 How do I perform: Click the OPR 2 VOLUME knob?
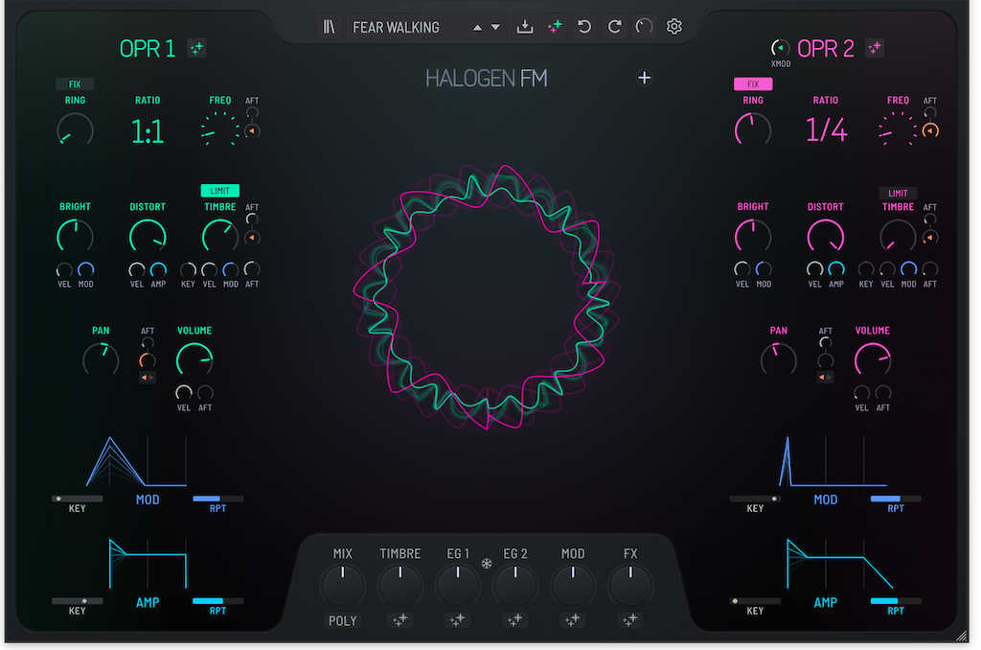tap(873, 360)
